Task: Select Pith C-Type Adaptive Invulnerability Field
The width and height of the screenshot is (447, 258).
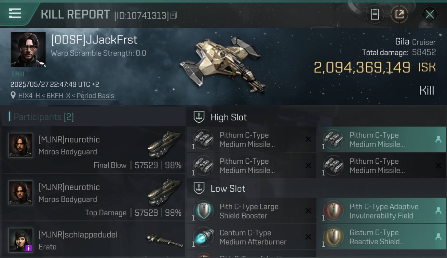Action: click(381, 211)
